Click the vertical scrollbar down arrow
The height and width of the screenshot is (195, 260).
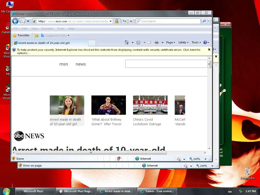tap(209, 149)
